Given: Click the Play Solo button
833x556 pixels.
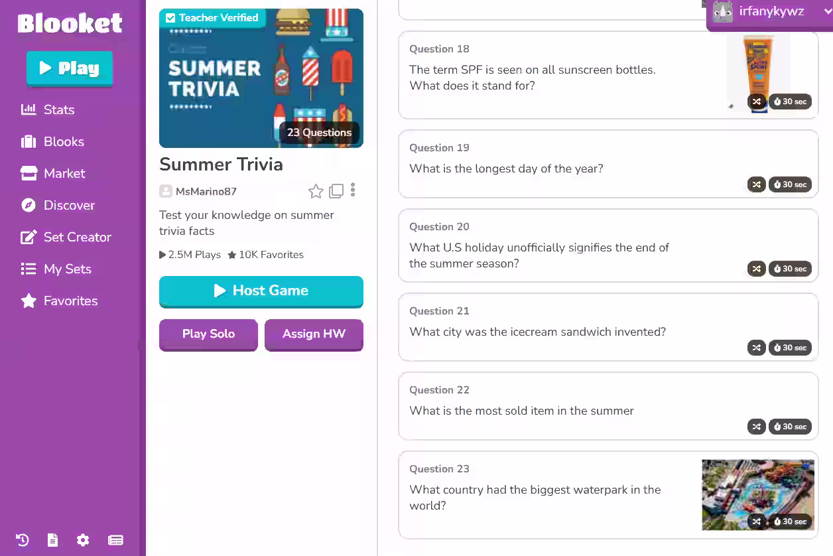Looking at the screenshot, I should [208, 334].
